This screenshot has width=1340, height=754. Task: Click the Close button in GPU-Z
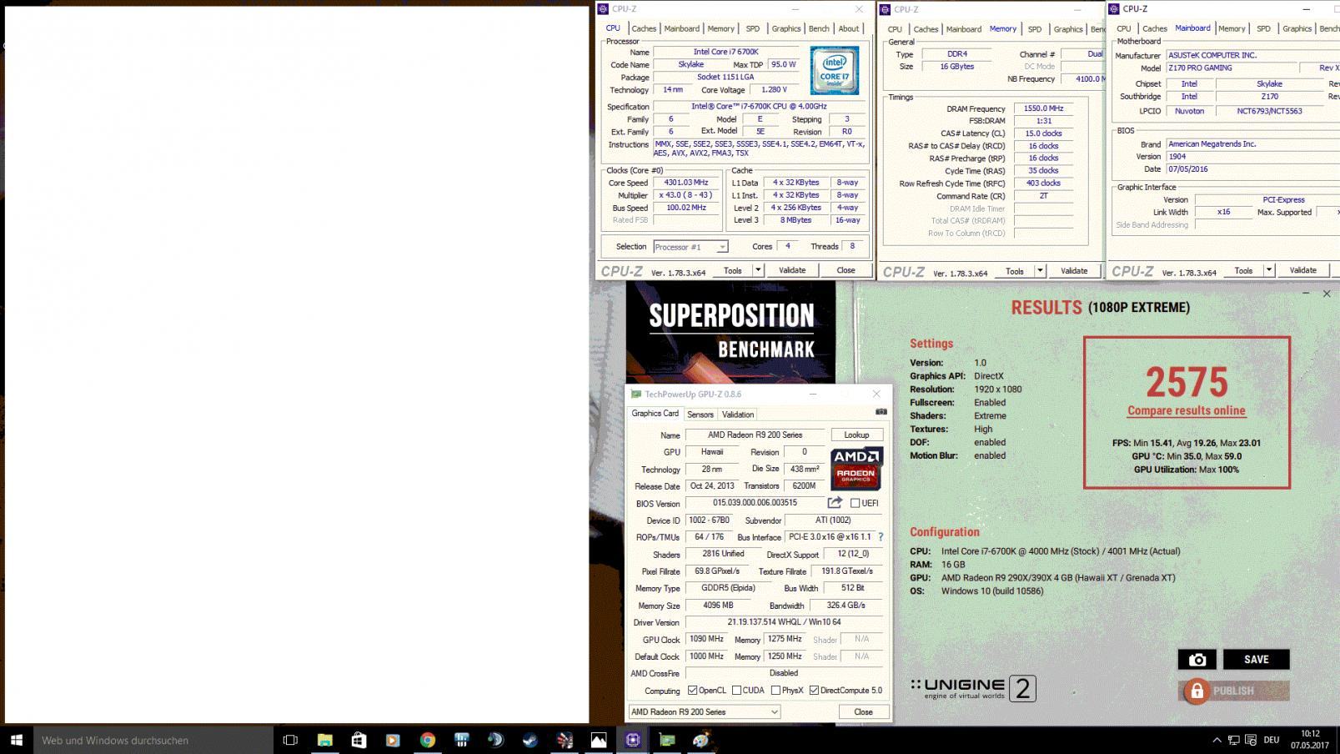[863, 711]
